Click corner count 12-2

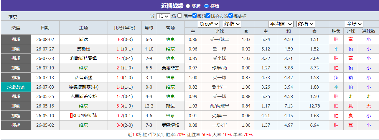149,106
